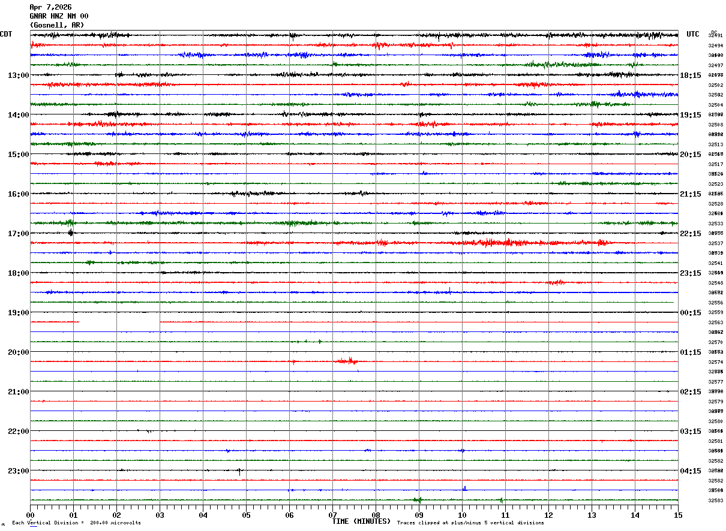Click the DC offset value 32523

pos(715,184)
